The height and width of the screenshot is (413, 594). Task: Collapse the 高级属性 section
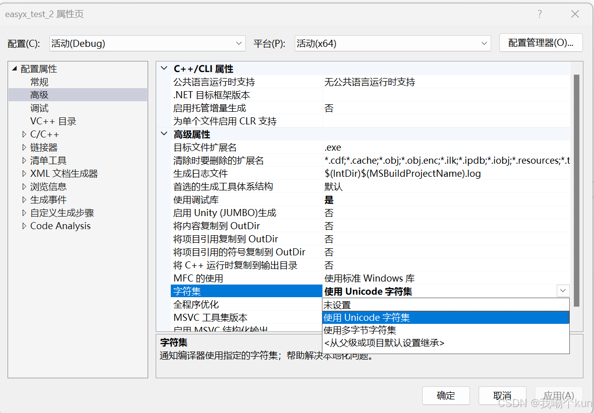163,134
